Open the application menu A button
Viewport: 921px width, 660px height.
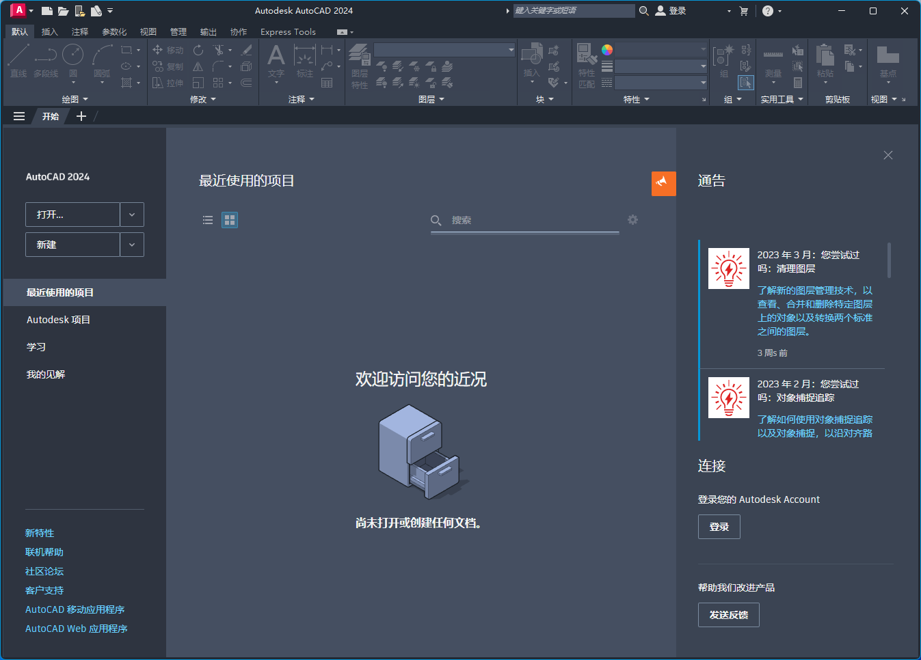[21, 11]
